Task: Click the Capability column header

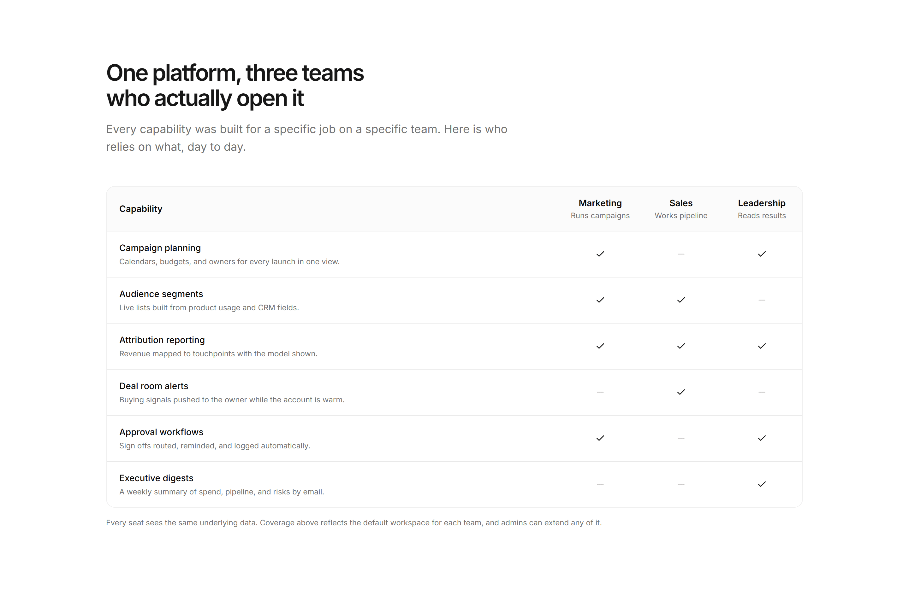Action: pos(140,209)
